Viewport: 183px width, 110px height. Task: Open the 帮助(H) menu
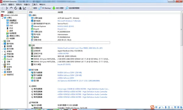point(42,5)
